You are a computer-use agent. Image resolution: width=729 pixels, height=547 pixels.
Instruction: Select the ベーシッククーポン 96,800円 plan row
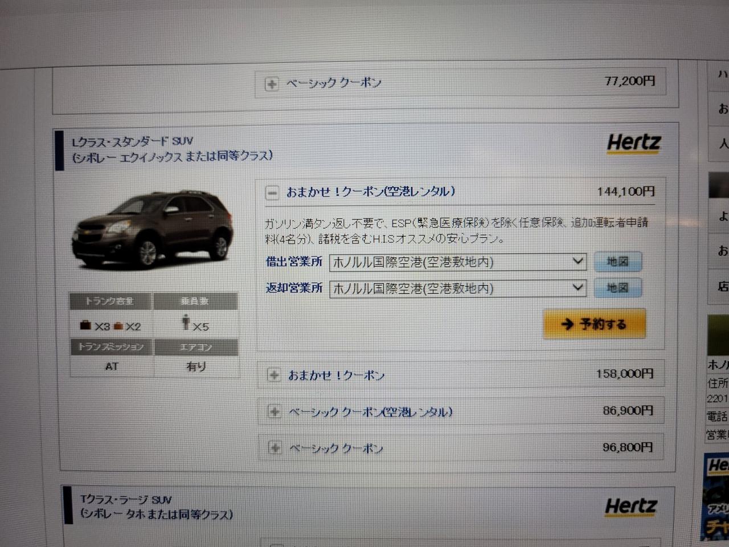click(461, 447)
